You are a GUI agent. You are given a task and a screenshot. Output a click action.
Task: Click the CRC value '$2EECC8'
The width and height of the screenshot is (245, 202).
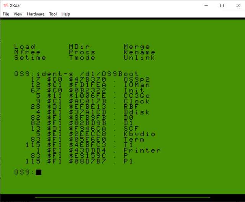[x=88, y=134]
